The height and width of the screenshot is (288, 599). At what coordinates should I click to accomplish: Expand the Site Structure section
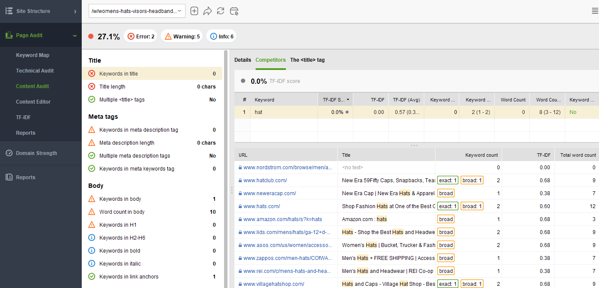click(75, 11)
